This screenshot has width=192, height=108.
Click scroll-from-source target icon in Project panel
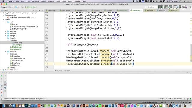pyautogui.click(x=33, y=10)
